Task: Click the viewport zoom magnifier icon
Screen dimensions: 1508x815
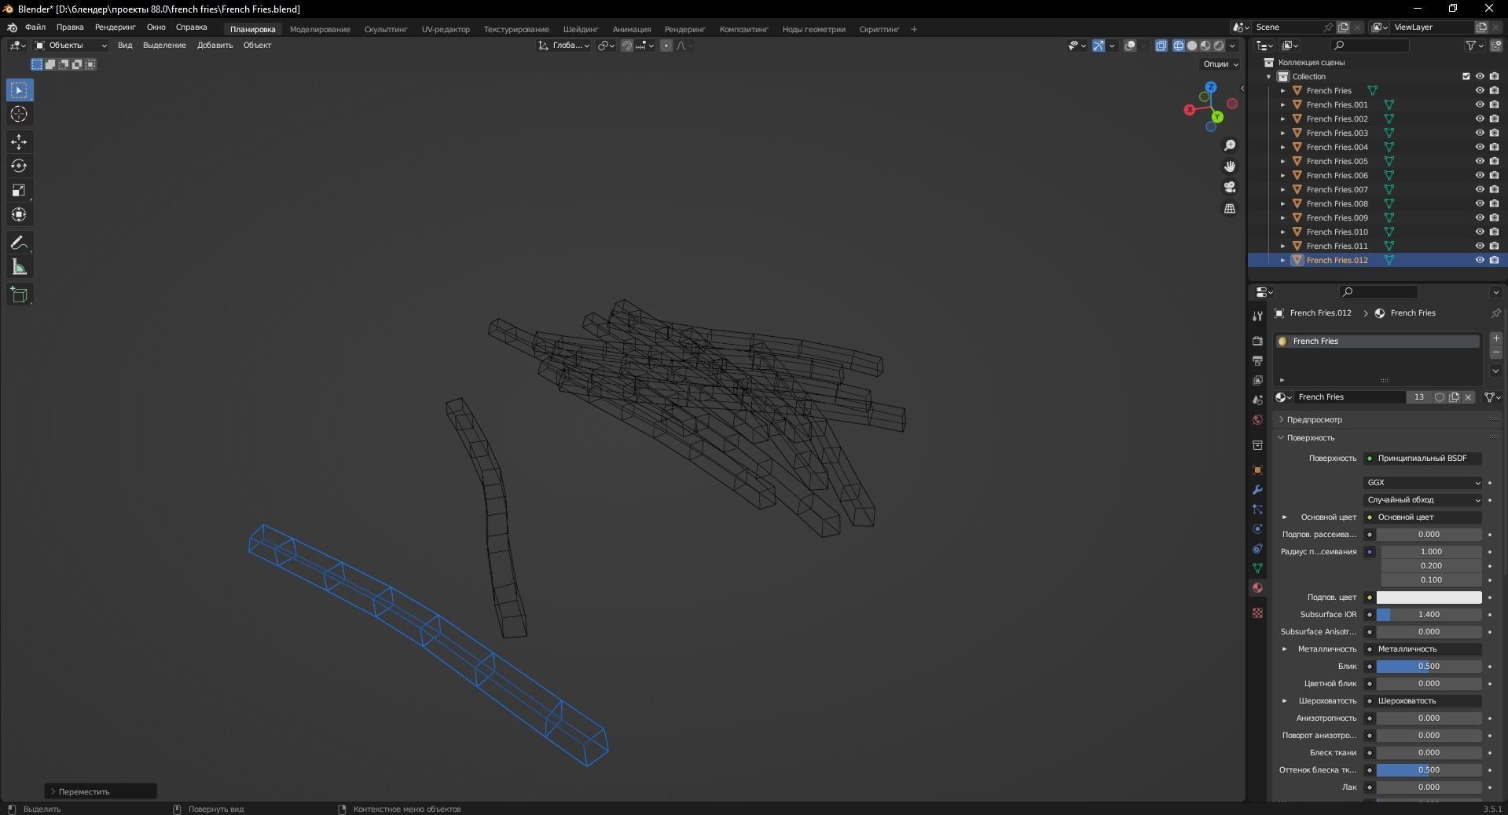Action: point(1230,145)
